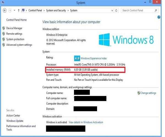Click the Back navigation arrow
Image resolution: width=165 pixels, height=137 pixels.
pos(5,10)
